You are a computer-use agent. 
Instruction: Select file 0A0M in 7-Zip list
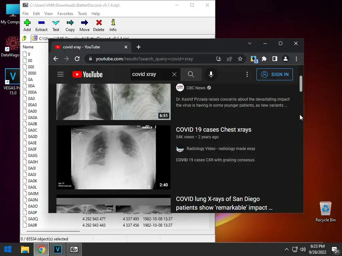[x=33, y=194]
